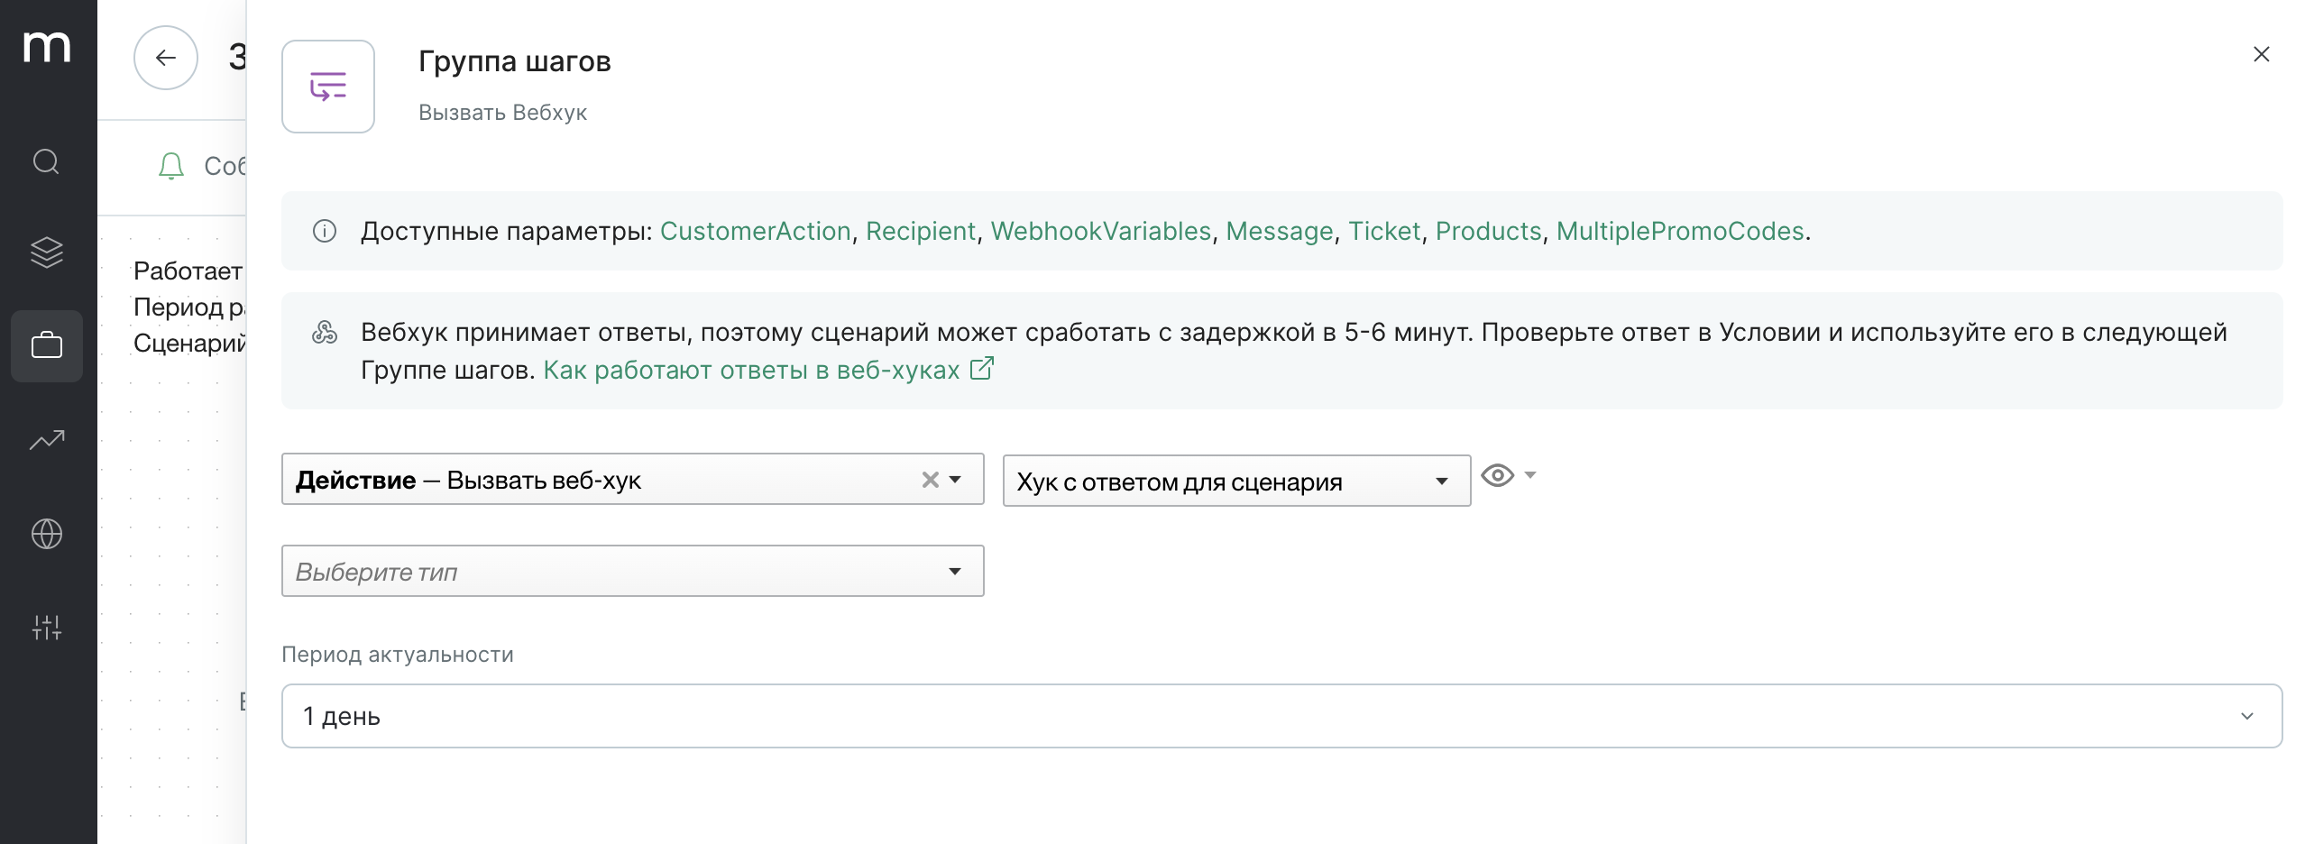The image size is (2314, 844).
Task: Select the briefcase campaigns icon in sidebar
Action: [x=47, y=346]
